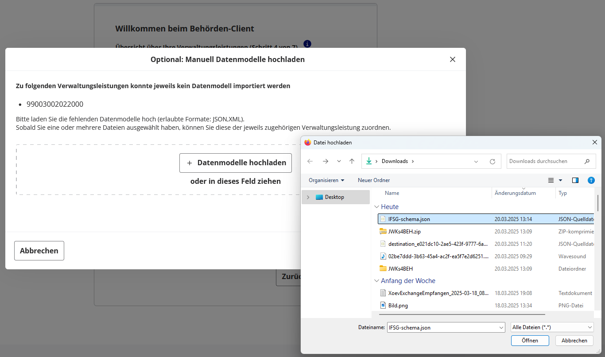Open the file dialog help icon
Image resolution: width=605 pixels, height=357 pixels.
591,180
